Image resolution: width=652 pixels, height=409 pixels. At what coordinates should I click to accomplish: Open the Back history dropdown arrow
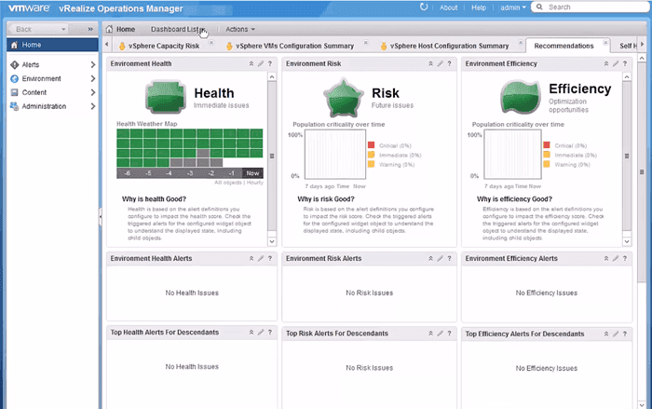click(63, 29)
